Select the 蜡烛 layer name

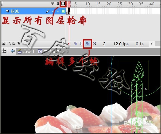pos(15,11)
